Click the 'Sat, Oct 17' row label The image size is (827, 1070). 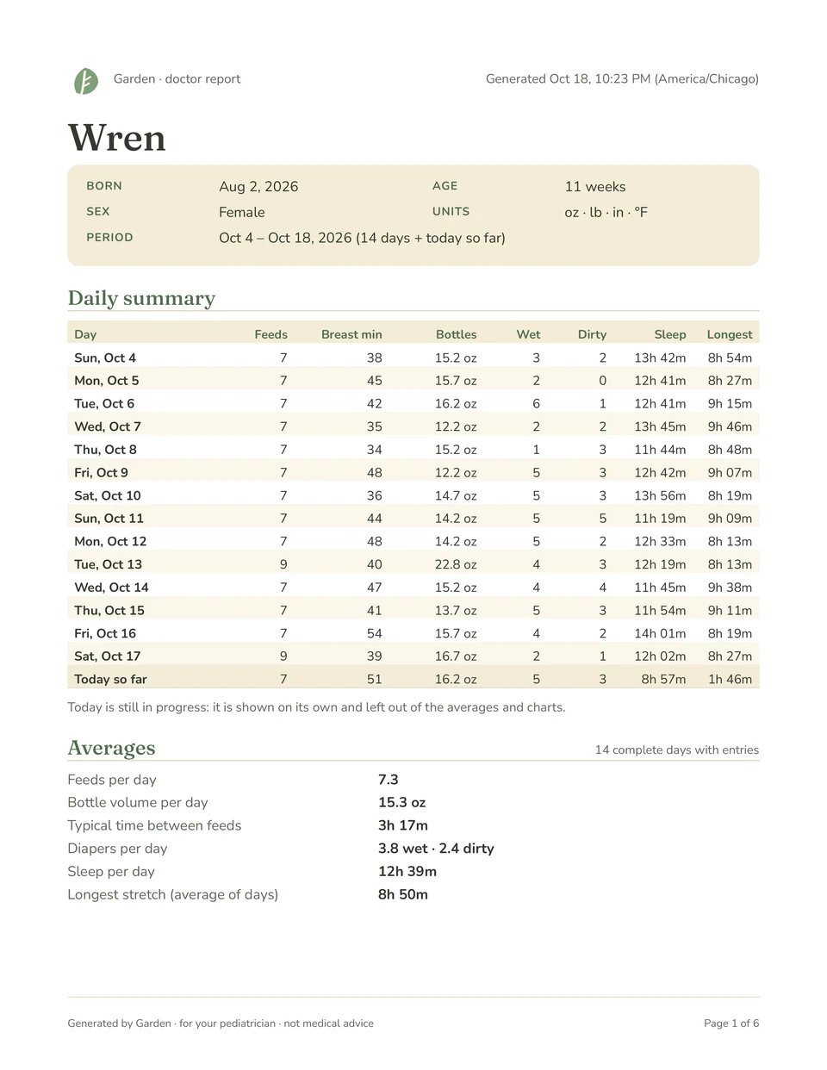click(107, 656)
